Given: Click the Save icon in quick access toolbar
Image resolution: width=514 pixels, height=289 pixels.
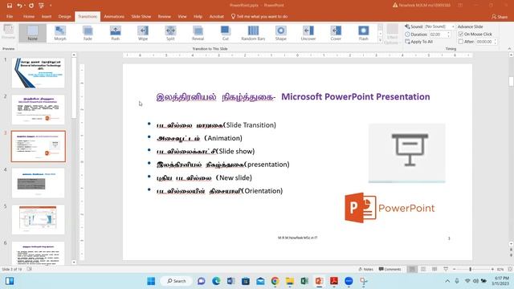Looking at the screenshot, I should [10, 6].
